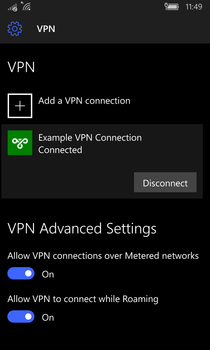This screenshot has width=210, height=350.
Task: Select the 'Add a VPN connection' label
Action: (x=84, y=101)
